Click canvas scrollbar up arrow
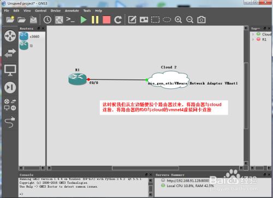The height and width of the screenshot is (198, 273). 246,28
